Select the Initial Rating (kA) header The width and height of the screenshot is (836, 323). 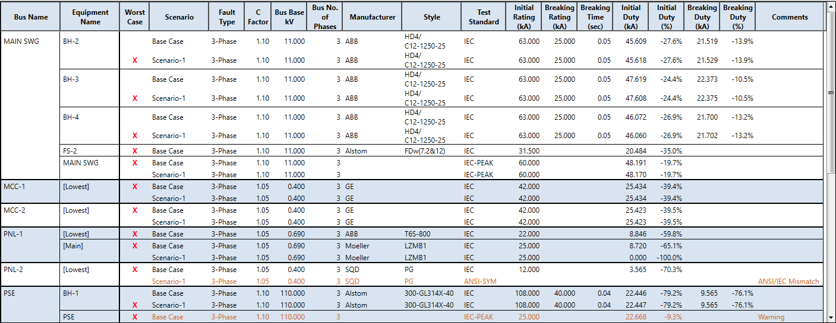click(x=524, y=17)
